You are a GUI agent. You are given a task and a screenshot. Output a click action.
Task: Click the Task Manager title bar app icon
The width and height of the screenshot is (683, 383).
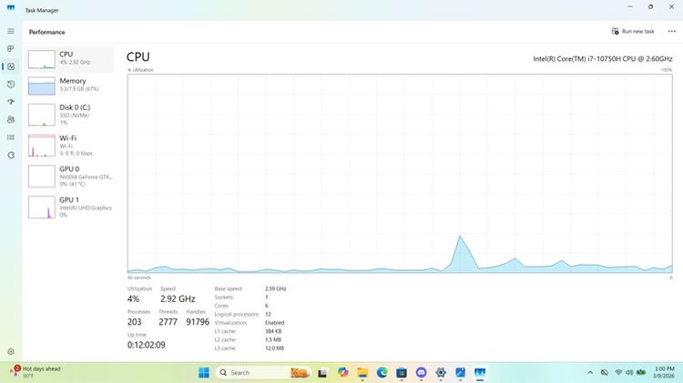(x=11, y=8)
